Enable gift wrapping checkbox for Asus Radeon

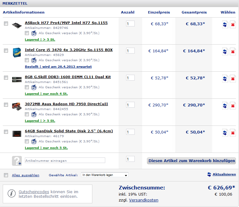click(x=27, y=114)
